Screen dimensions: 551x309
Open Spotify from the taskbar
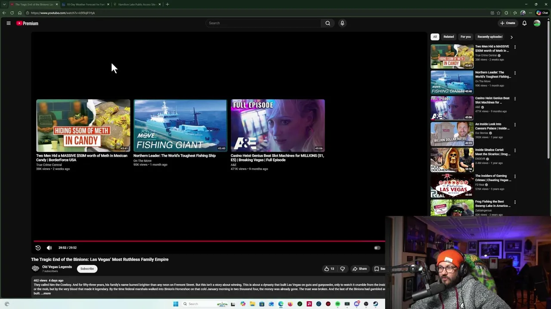point(337,304)
